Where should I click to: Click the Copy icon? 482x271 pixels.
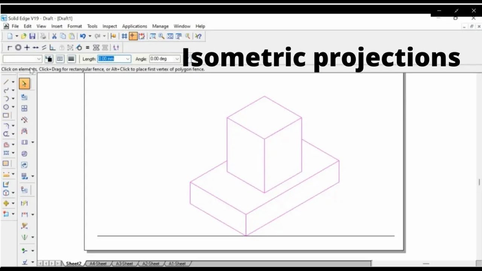click(x=63, y=36)
